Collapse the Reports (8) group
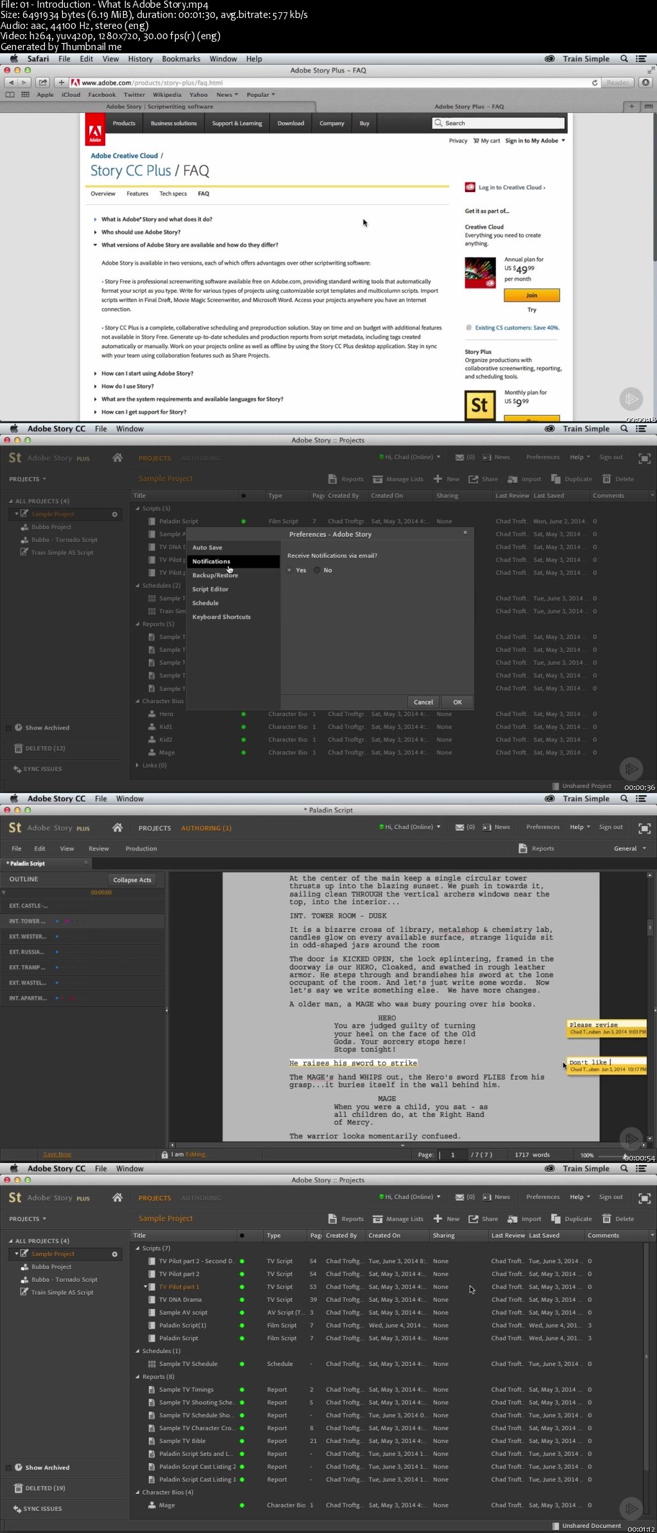 click(137, 1377)
